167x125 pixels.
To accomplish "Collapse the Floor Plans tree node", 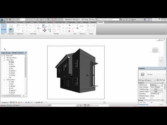I will click(5, 60).
